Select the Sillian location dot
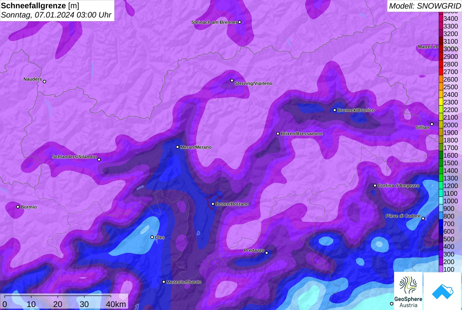The height and width of the screenshot is (310, 462). tap(432, 124)
